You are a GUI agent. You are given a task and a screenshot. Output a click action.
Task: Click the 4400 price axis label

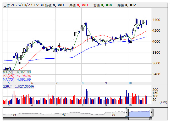point(156,20)
